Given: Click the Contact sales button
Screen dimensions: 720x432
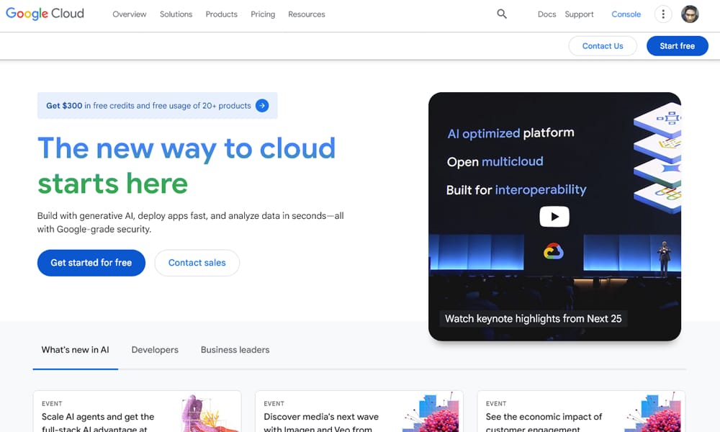Looking at the screenshot, I should (x=197, y=263).
